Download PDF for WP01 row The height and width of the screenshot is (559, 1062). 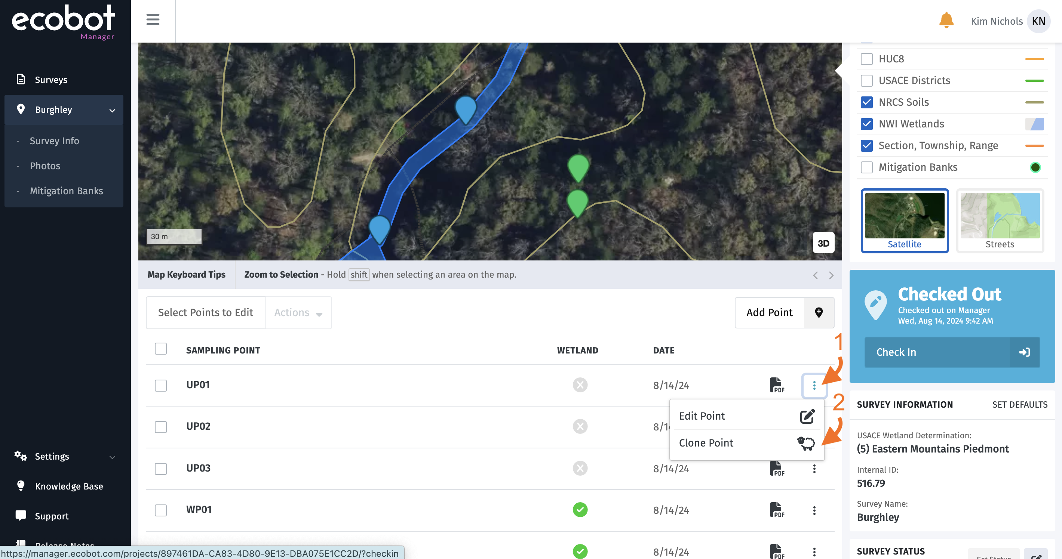click(x=777, y=510)
